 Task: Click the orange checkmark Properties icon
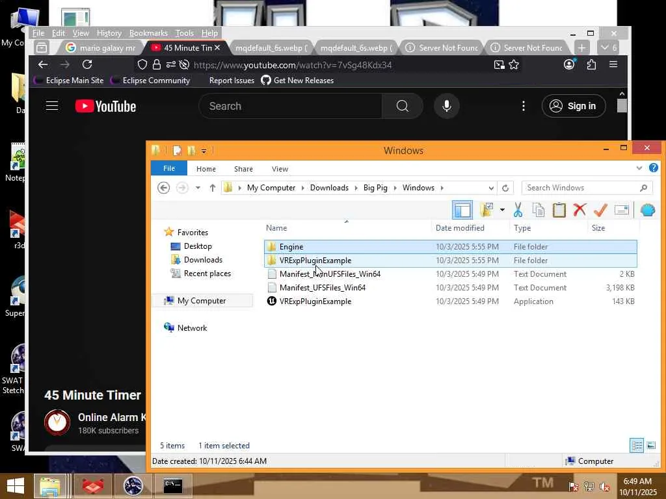pyautogui.click(x=600, y=210)
